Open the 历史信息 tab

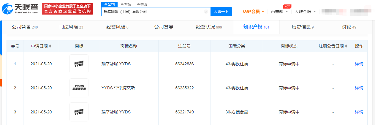(303, 27)
